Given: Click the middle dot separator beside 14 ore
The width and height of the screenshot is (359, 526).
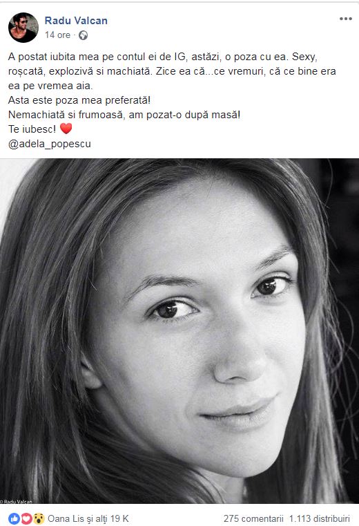Looking at the screenshot, I should point(75,35).
